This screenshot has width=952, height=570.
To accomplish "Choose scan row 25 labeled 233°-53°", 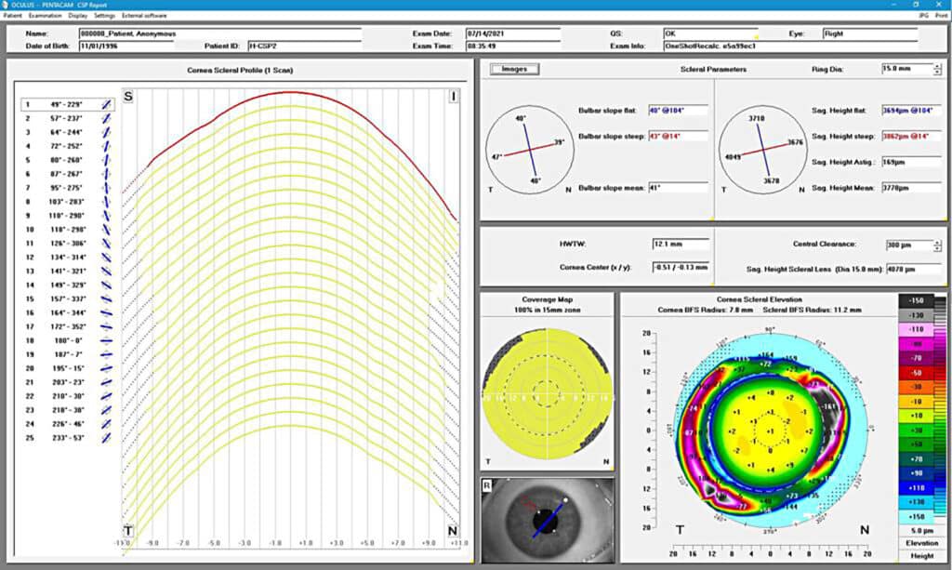I will pos(68,438).
